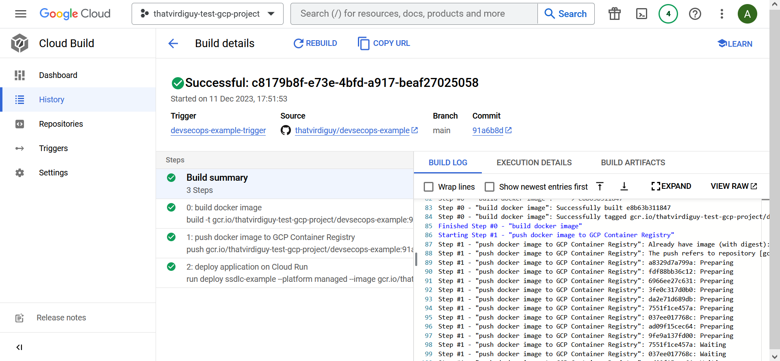Click the COPY URL button

[384, 43]
